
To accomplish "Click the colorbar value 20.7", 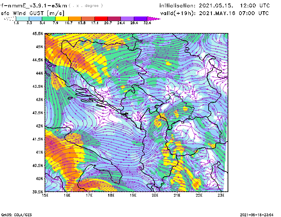I will tap(108, 23).
